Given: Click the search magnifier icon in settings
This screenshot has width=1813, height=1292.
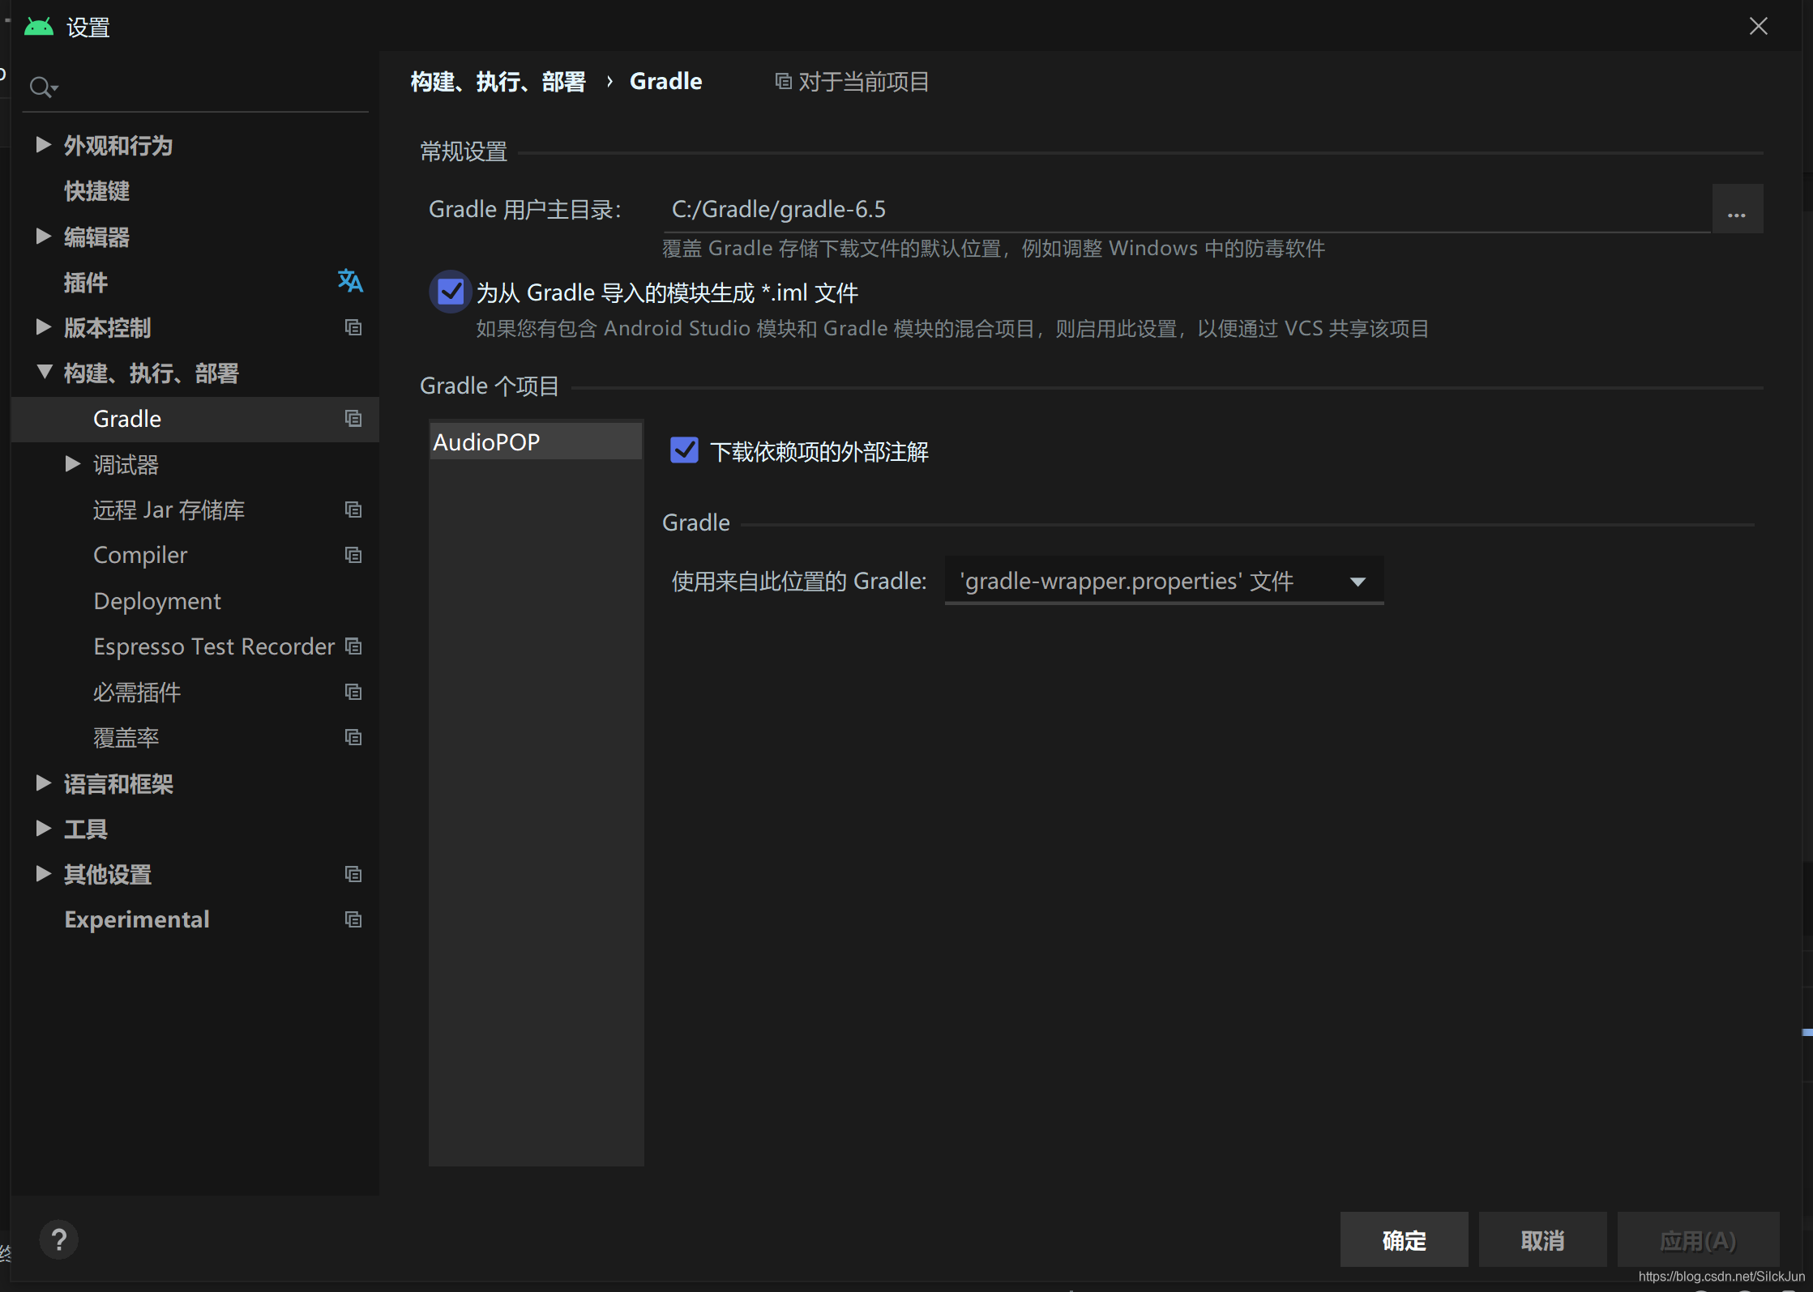Looking at the screenshot, I should coord(42,87).
